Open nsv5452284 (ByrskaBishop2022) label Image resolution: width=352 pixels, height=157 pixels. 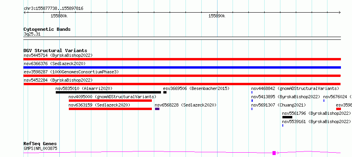(58, 80)
